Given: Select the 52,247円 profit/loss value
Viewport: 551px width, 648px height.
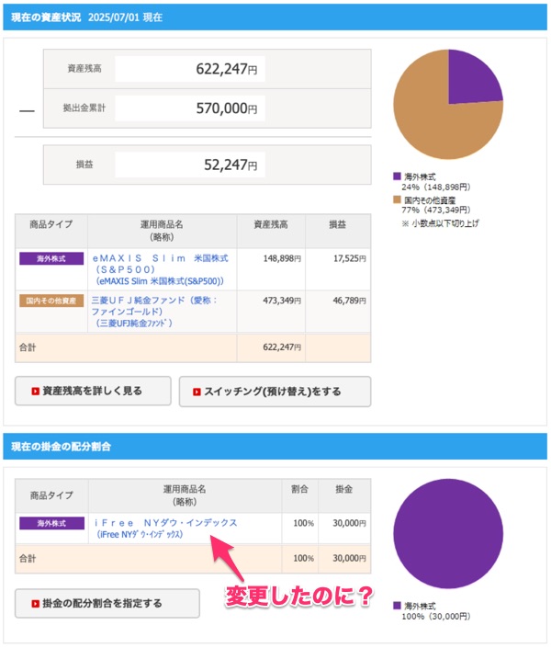Looking at the screenshot, I should (x=190, y=165).
